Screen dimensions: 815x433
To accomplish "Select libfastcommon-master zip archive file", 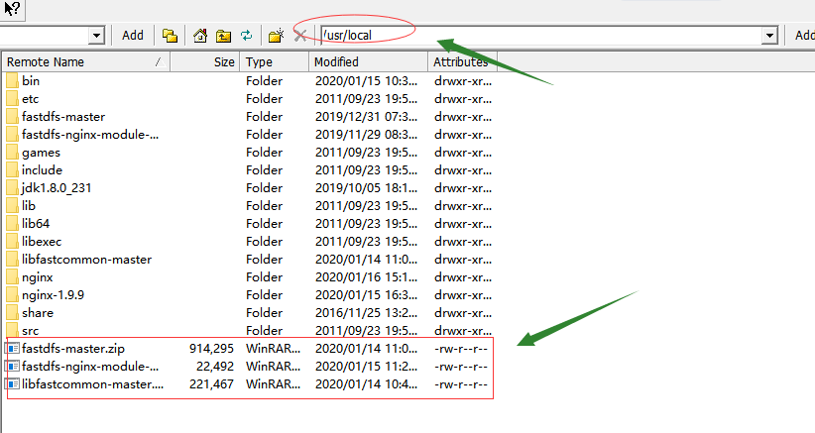I will pos(92,384).
